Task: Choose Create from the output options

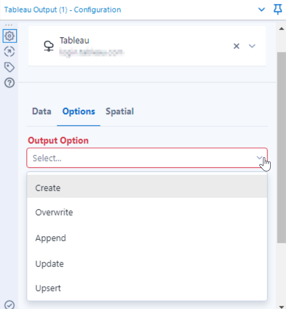Action: pos(147,188)
